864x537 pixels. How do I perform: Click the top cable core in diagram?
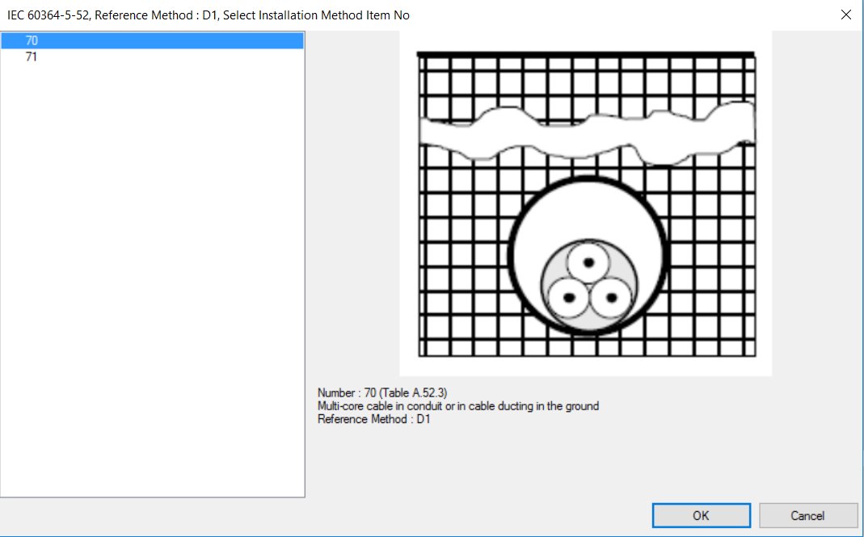pos(588,262)
